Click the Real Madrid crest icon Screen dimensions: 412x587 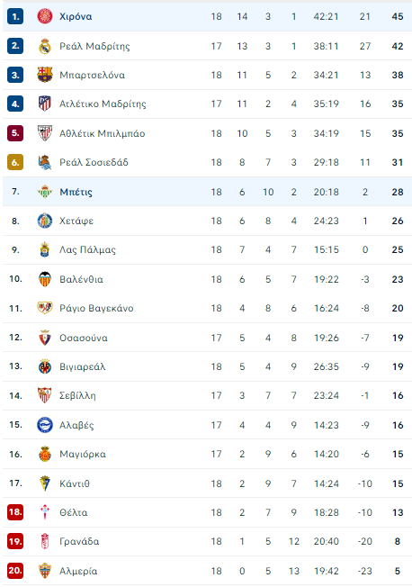[x=45, y=46]
